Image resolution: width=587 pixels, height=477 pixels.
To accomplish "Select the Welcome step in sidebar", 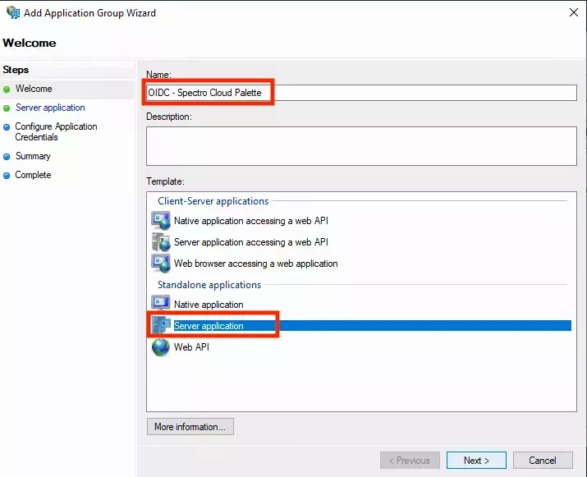I will pyautogui.click(x=34, y=89).
